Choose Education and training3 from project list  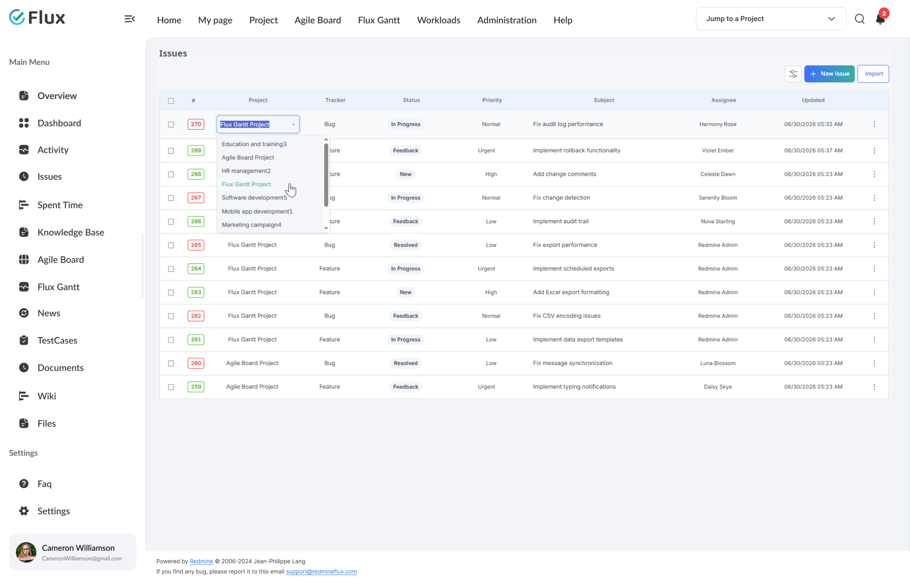point(254,144)
